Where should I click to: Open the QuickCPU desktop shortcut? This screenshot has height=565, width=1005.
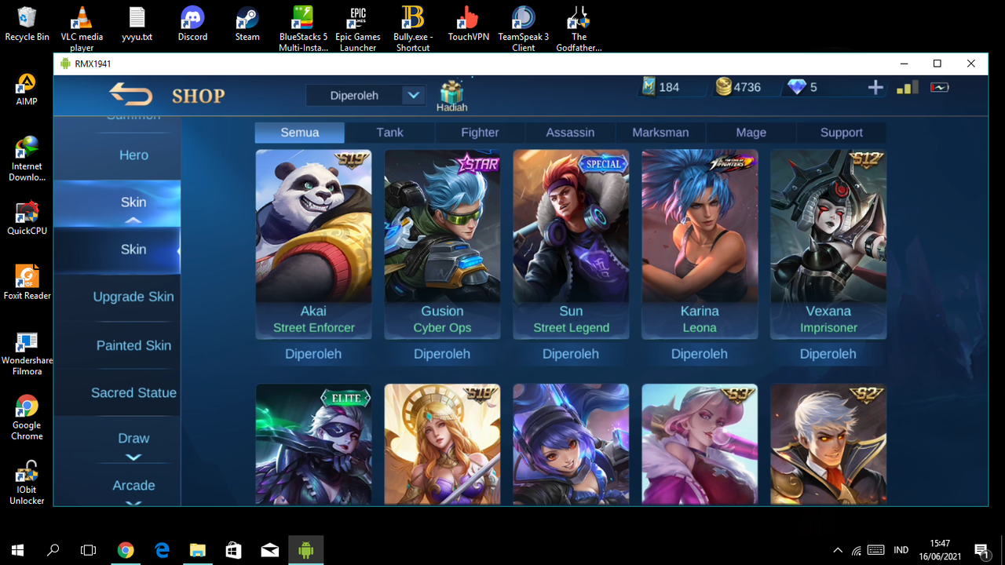pyautogui.click(x=27, y=219)
